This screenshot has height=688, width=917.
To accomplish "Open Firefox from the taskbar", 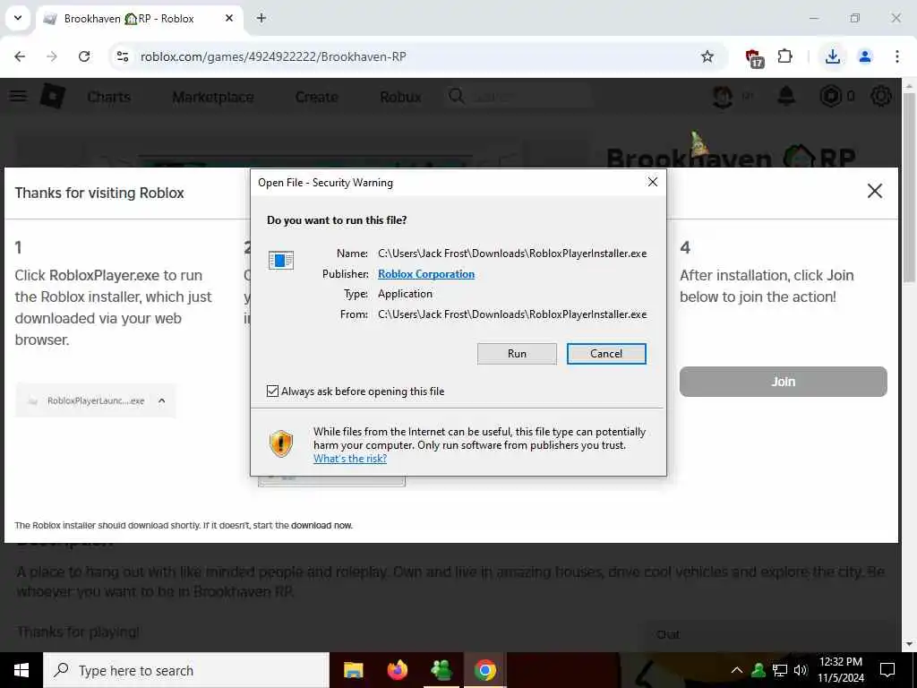I will pos(397,670).
